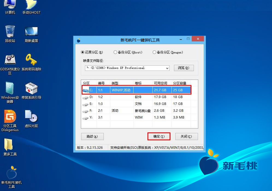Close the 新毛桃PE一键装机工具 window
Image resolution: width=272 pixels, height=191 pixels.
pos(198,39)
